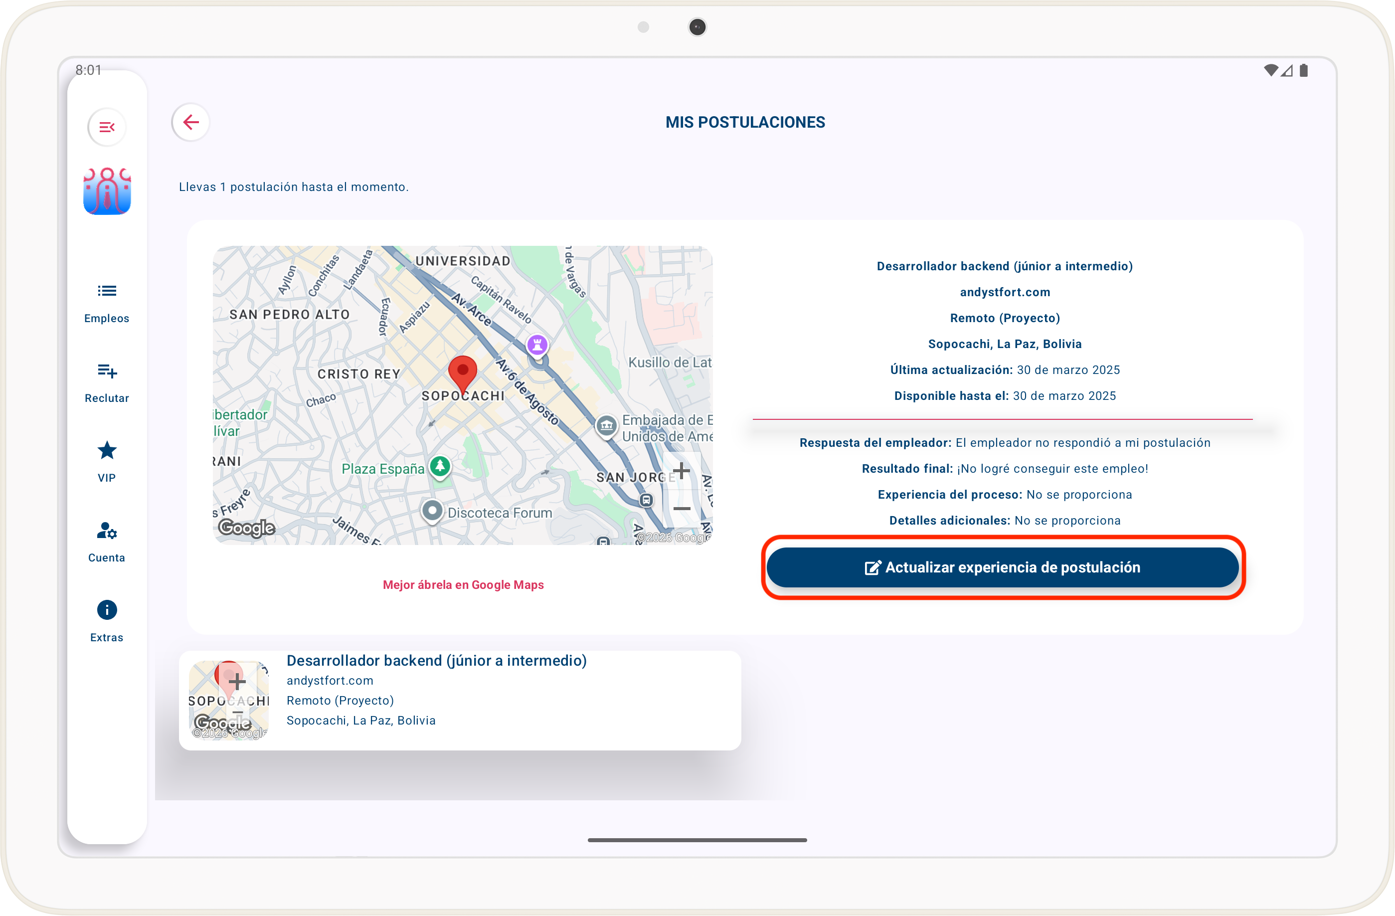Click the small map thumbnail in card
This screenshot has width=1395, height=916.
[x=228, y=700]
